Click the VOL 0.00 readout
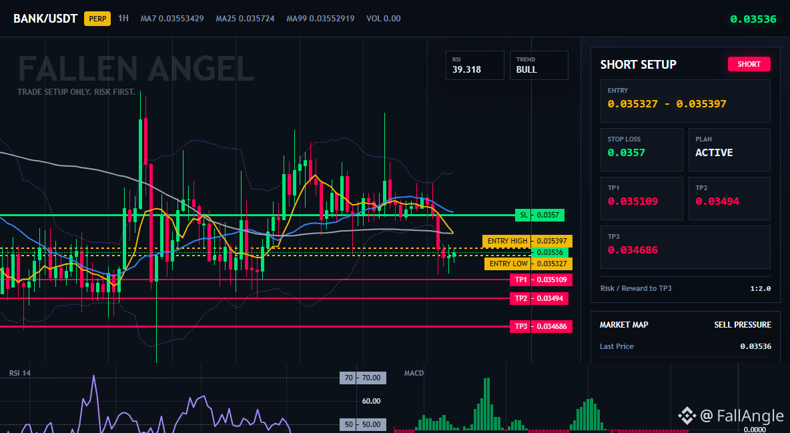The height and width of the screenshot is (433, 790). [384, 19]
